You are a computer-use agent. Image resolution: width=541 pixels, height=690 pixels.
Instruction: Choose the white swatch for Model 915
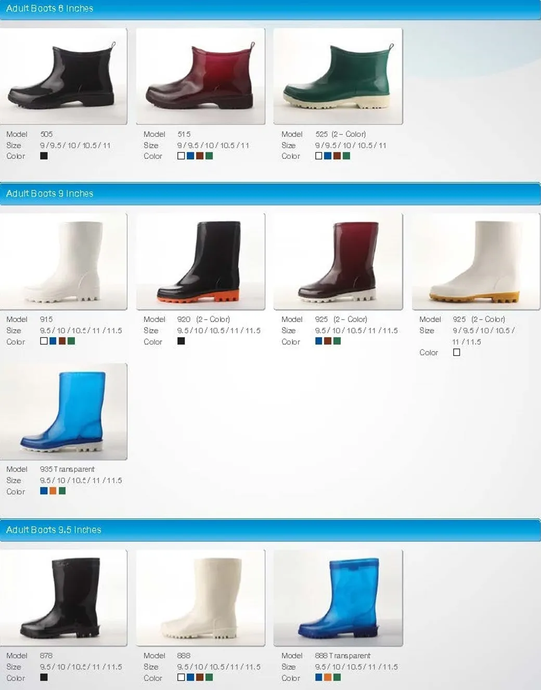(44, 341)
